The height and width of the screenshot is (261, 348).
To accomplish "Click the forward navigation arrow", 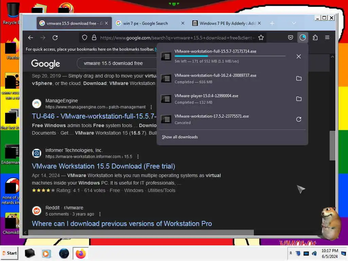I will pos(43,38).
